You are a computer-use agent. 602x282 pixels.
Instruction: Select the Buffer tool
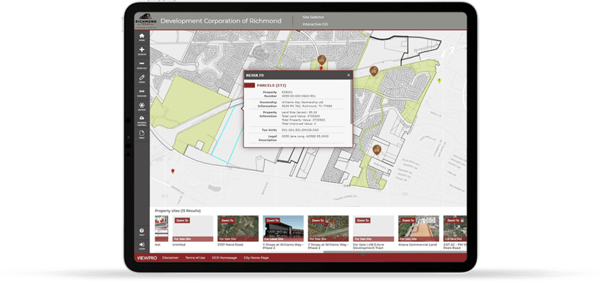[142, 107]
